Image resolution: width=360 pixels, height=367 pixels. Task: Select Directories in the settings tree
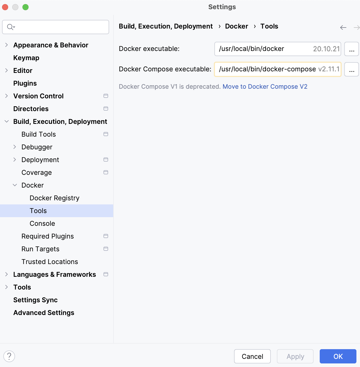click(31, 109)
